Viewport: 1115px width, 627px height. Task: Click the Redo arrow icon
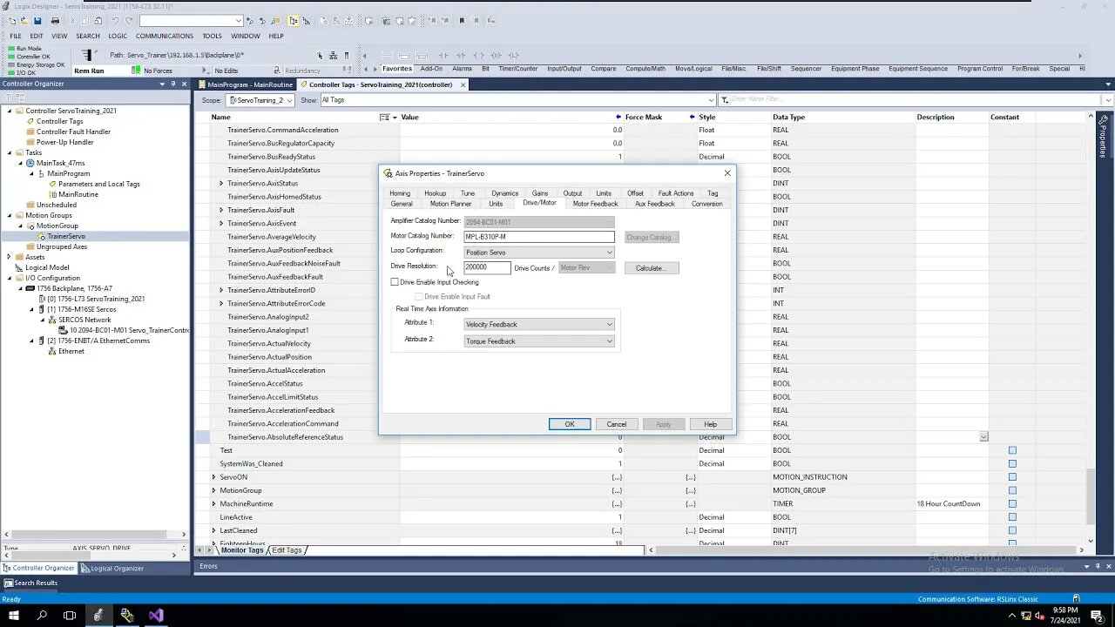point(129,21)
